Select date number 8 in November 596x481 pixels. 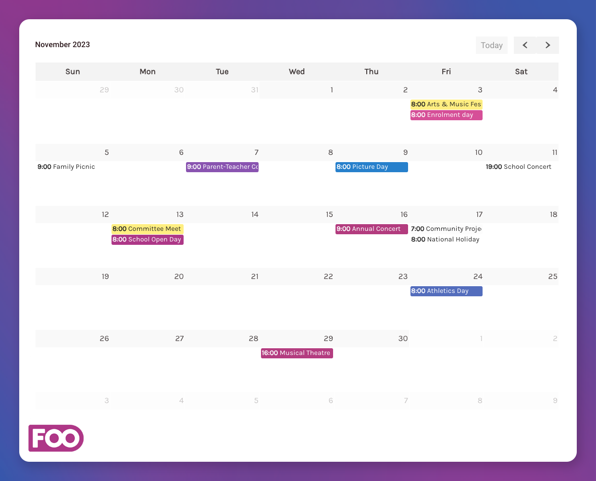coord(331,152)
